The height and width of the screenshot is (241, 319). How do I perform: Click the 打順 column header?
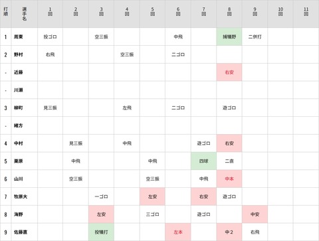[6, 11]
